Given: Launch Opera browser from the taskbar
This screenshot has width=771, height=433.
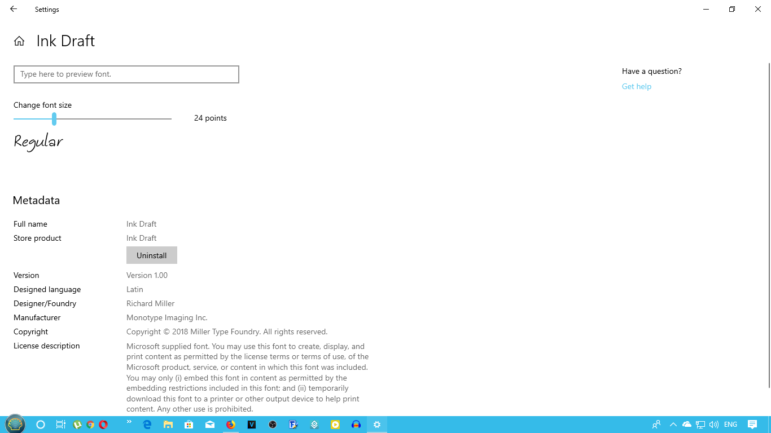Looking at the screenshot, I should point(103,425).
